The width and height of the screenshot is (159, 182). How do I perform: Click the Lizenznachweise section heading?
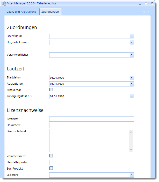[25, 110]
